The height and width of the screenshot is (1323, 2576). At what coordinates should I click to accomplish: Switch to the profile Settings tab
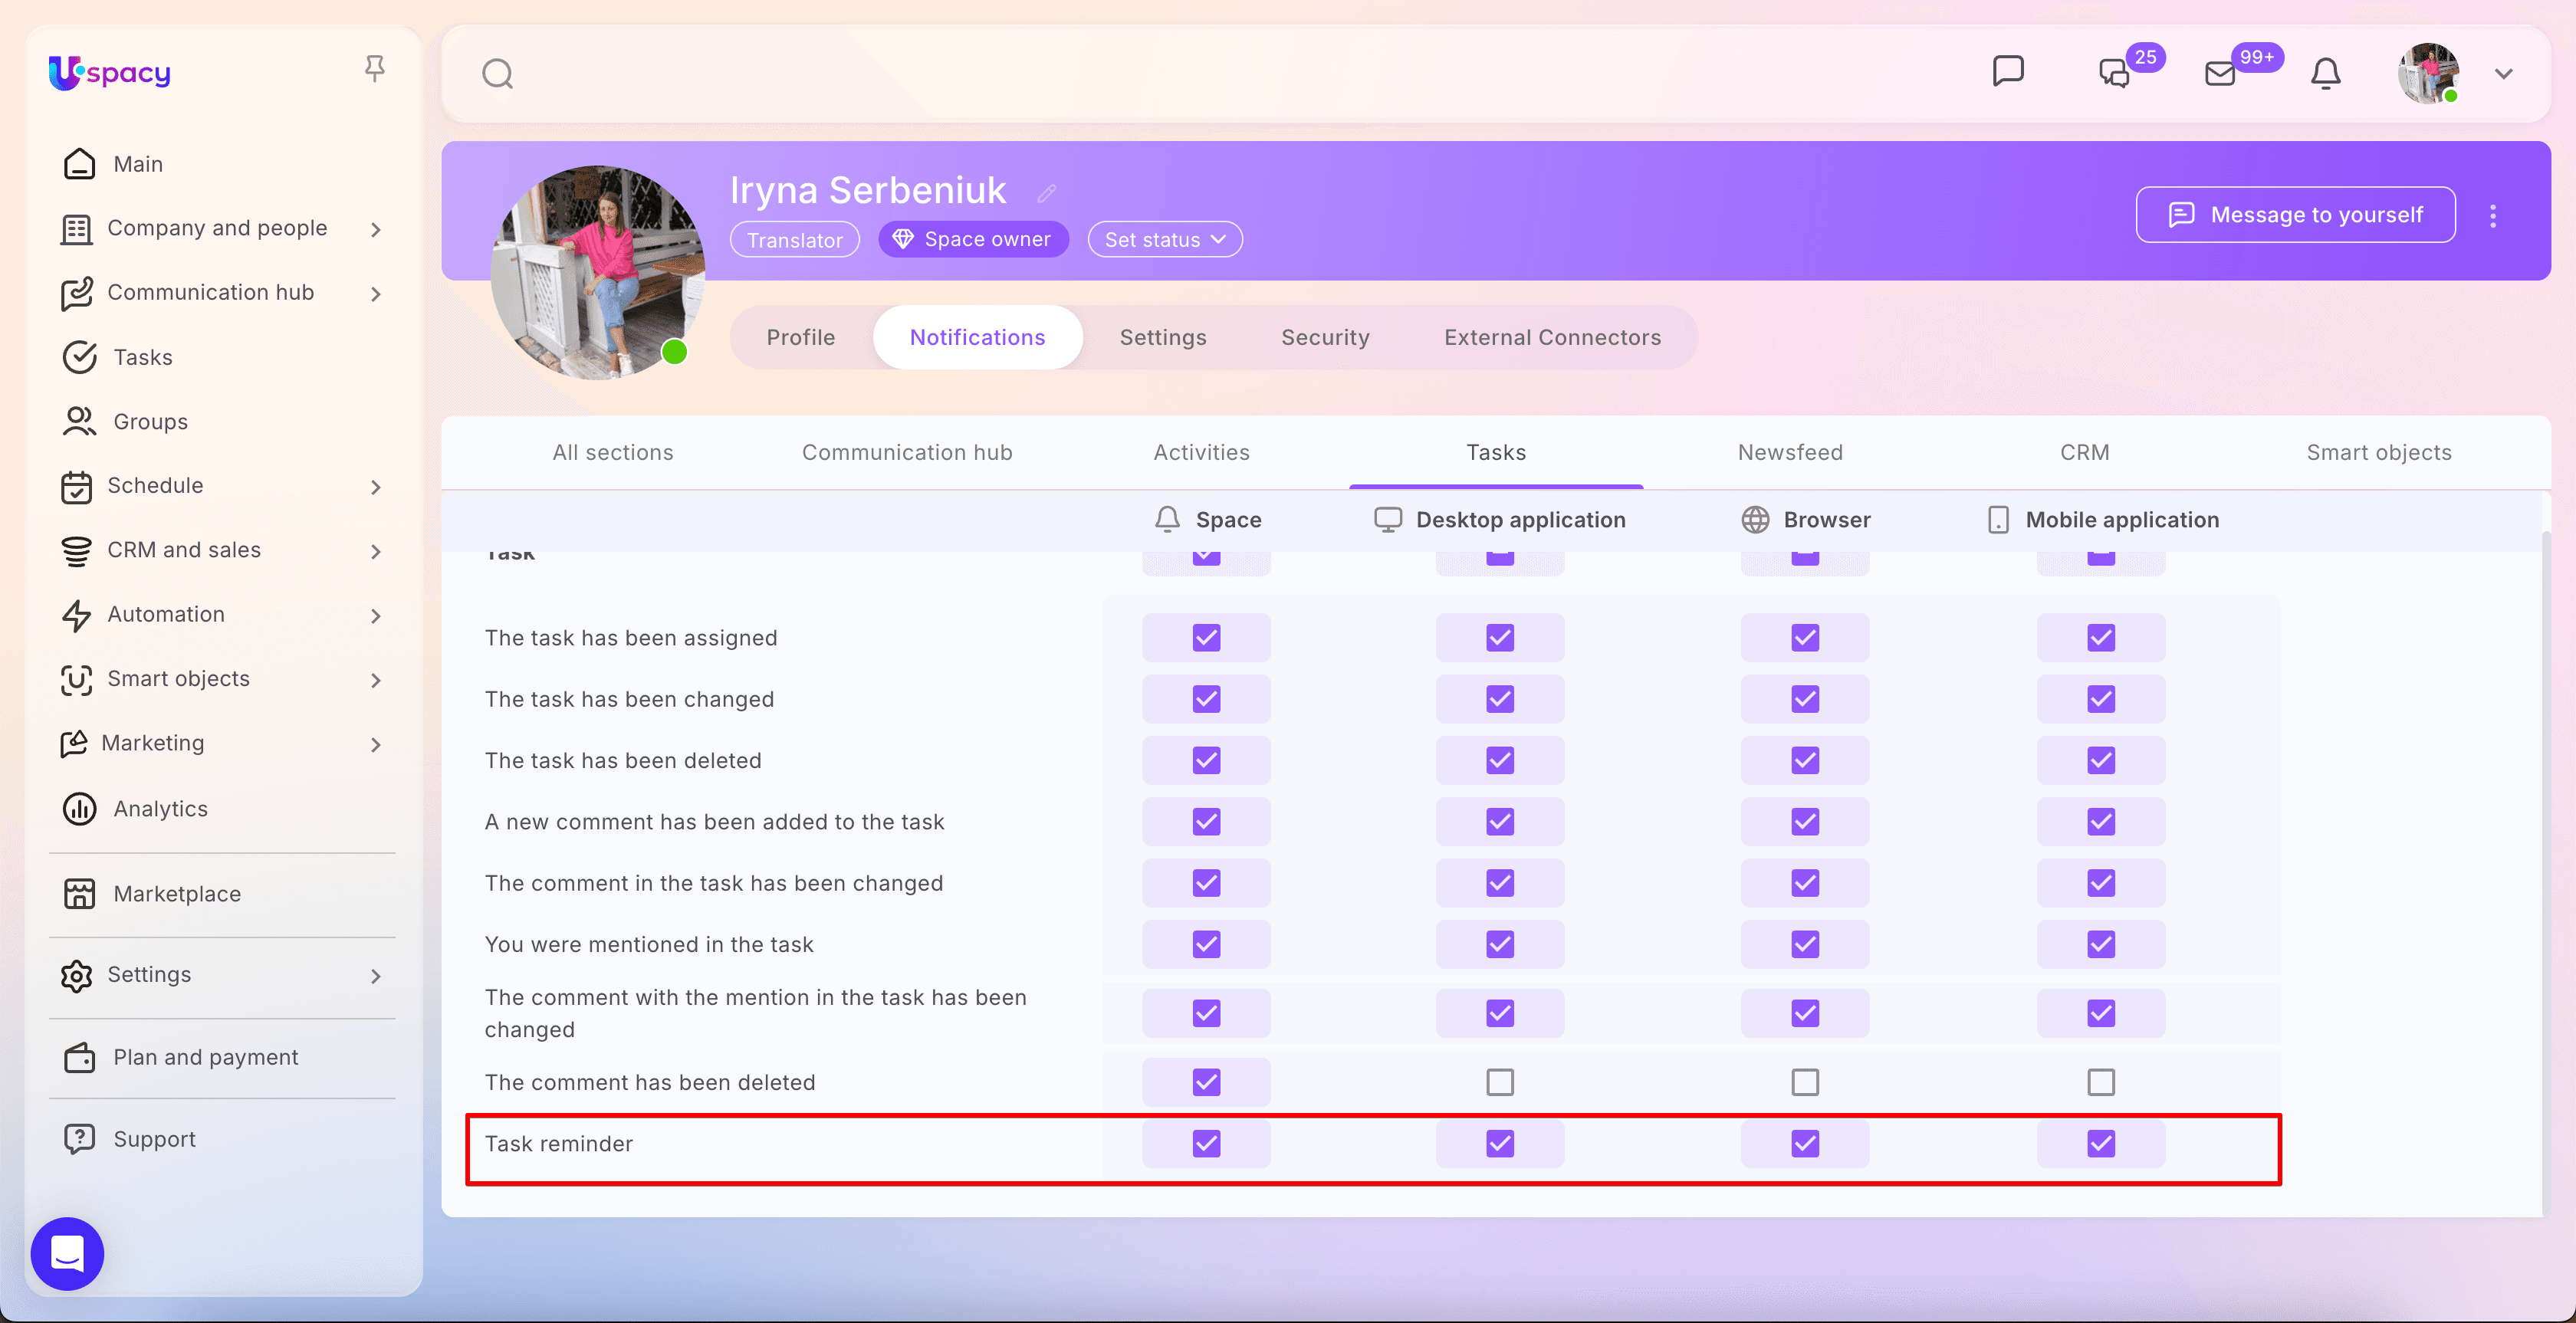(x=1163, y=337)
